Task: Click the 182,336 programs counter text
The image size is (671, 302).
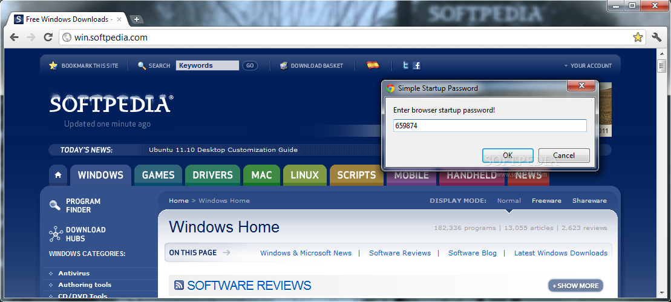Action: (465, 228)
